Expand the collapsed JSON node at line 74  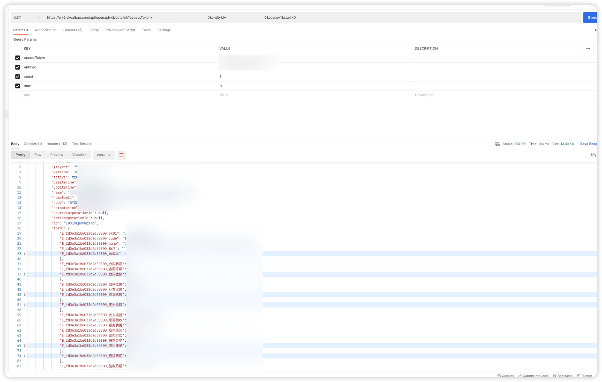point(25,356)
